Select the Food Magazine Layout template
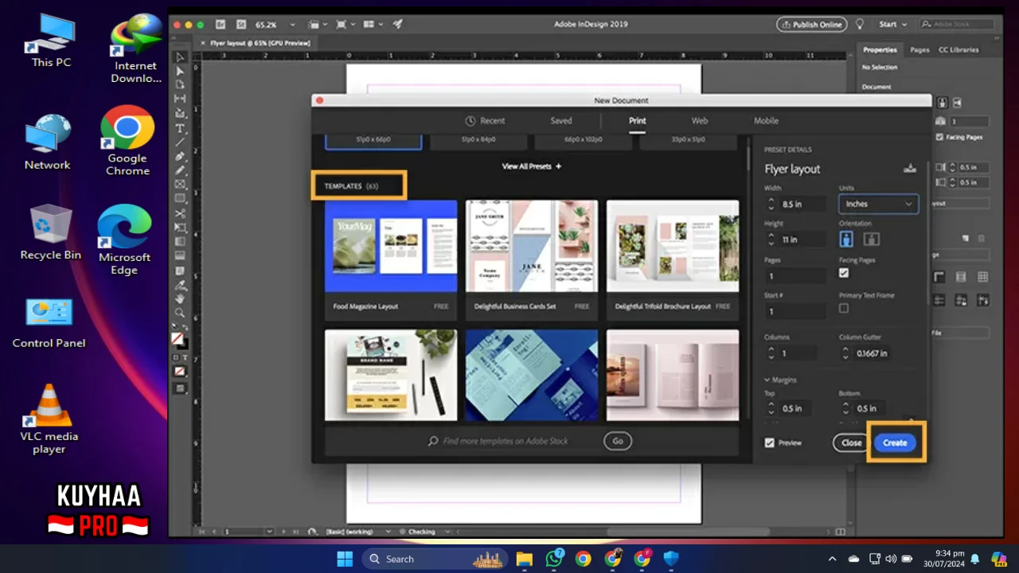Image resolution: width=1019 pixels, height=573 pixels. (391, 259)
